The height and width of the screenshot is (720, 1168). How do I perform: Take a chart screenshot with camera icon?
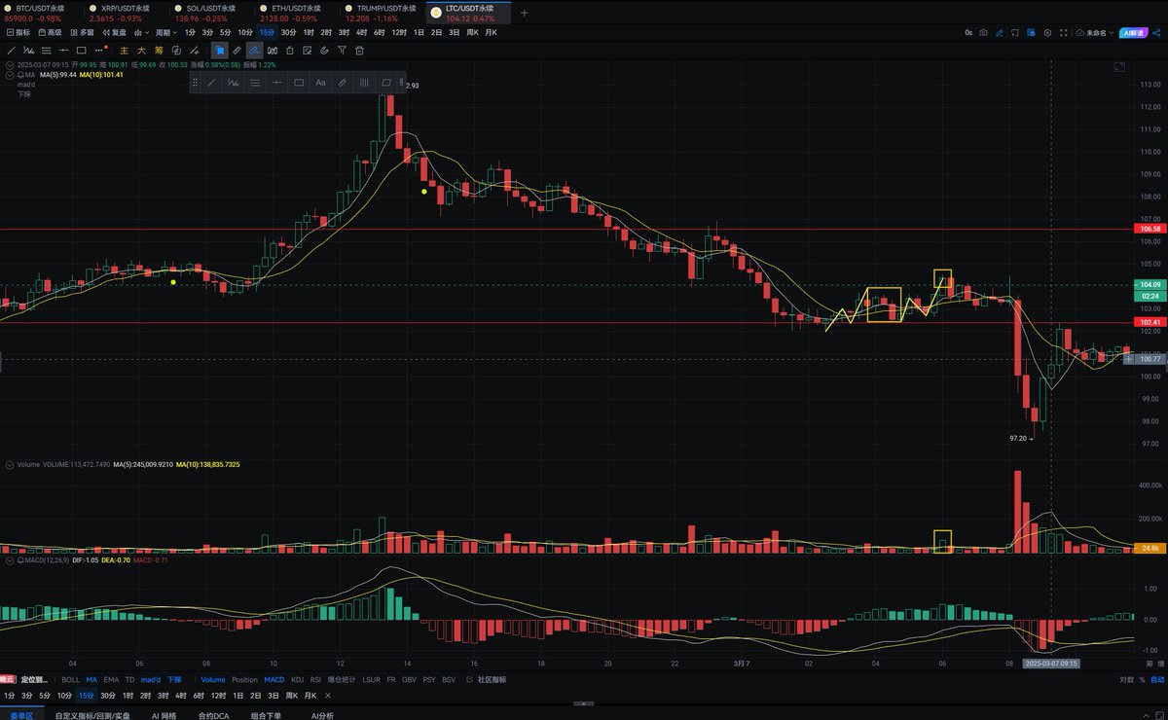983,33
